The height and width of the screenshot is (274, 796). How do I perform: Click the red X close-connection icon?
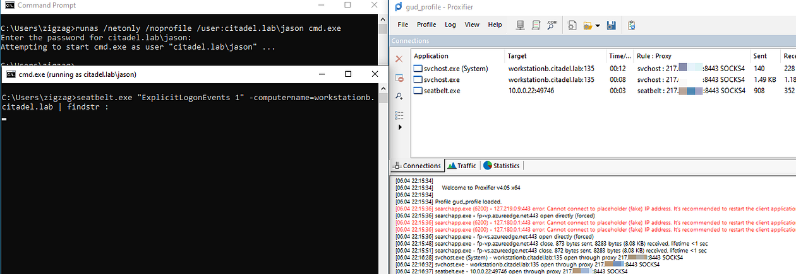pos(399,59)
